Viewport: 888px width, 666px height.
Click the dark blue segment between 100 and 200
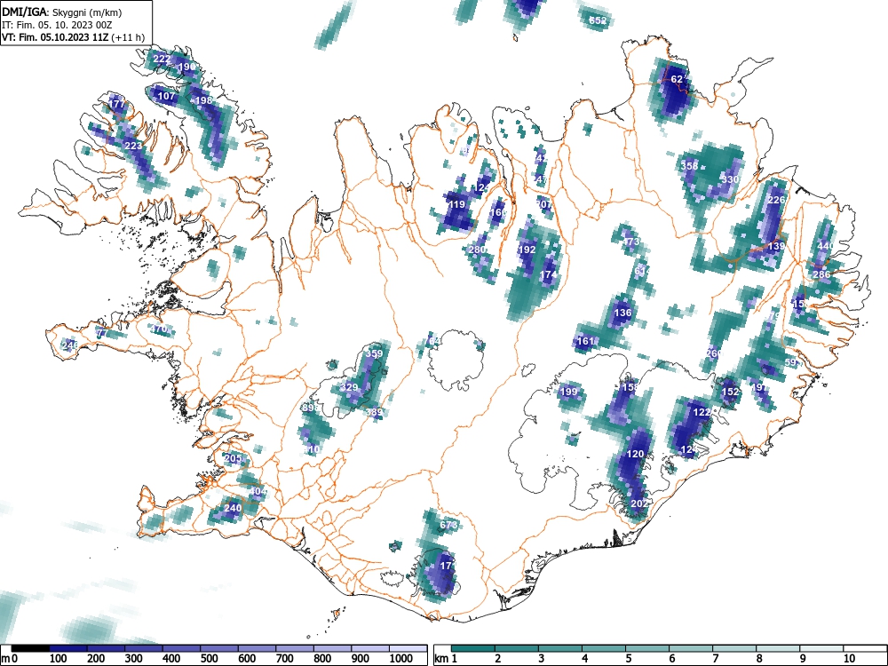point(68,648)
